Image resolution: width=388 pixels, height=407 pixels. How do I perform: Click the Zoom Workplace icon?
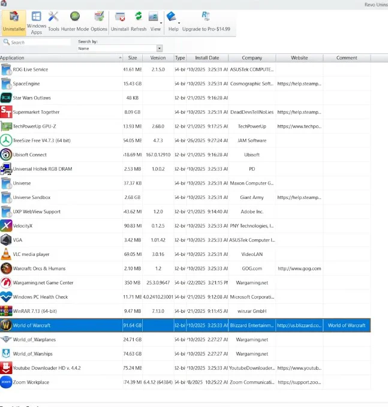6,382
